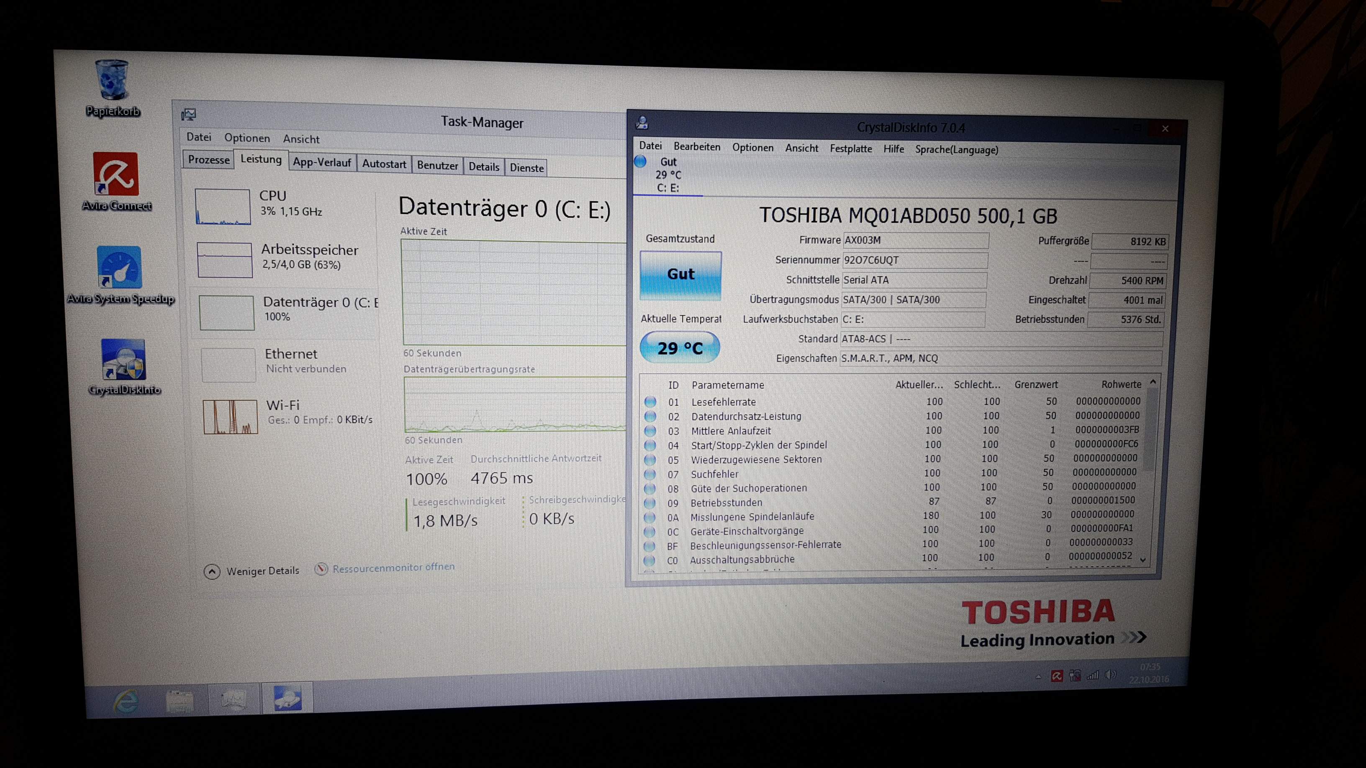The height and width of the screenshot is (768, 1366).
Task: Click the Ressourcenmonitor icon
Action: 321,569
